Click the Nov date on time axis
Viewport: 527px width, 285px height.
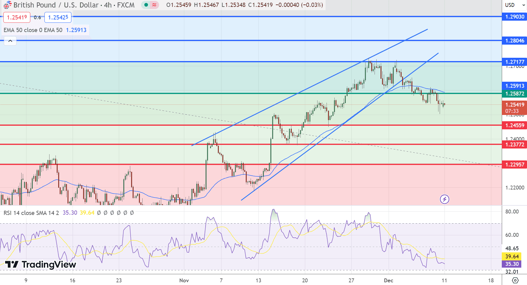click(x=184, y=281)
